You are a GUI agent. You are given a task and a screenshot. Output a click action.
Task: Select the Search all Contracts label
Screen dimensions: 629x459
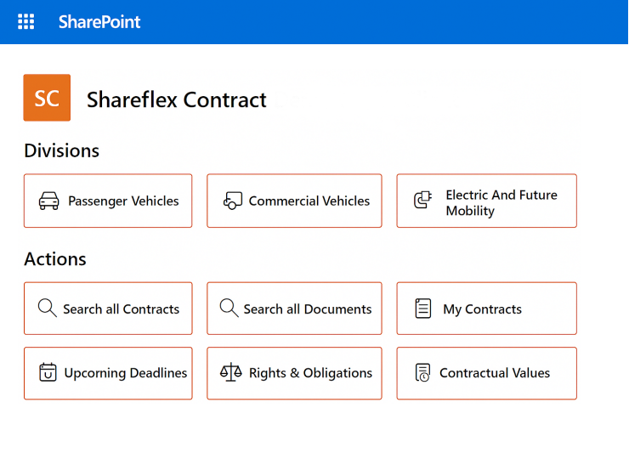click(x=122, y=309)
